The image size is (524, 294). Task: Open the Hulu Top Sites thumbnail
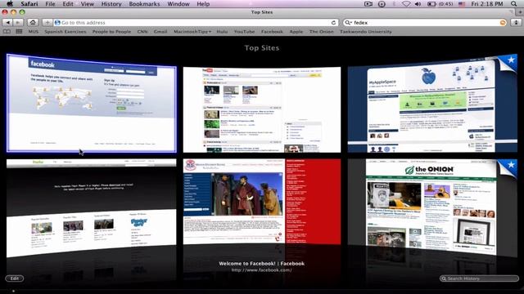(92, 207)
